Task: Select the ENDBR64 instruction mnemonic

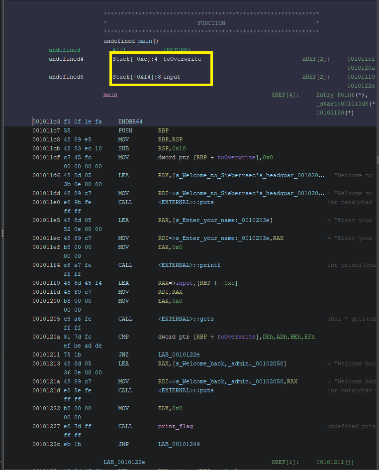Action: (x=130, y=121)
